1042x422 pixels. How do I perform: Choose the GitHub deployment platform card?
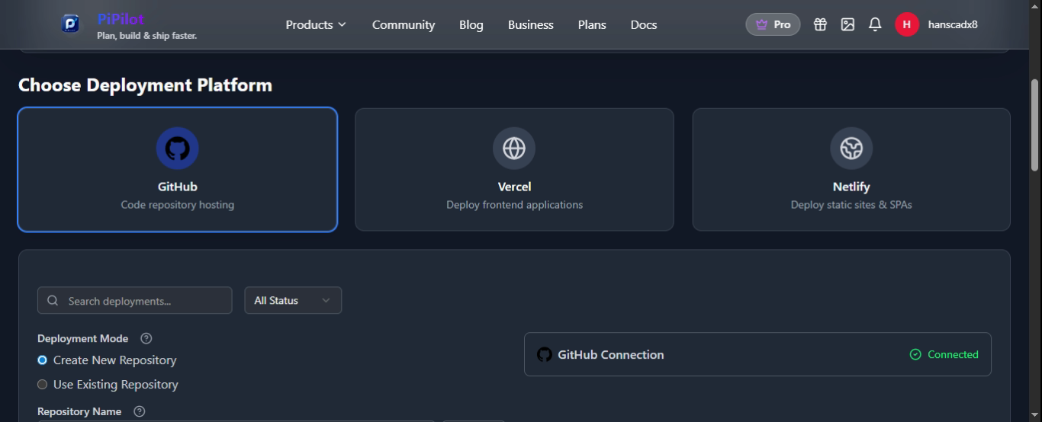pos(178,169)
